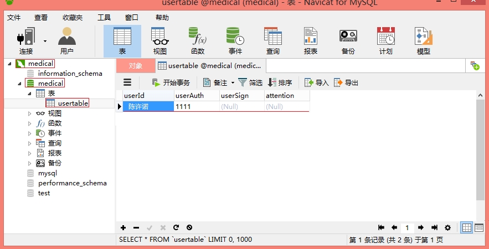The width and height of the screenshot is (489, 249).
Task: Open the 事件 events toolbar button
Action: [235, 41]
